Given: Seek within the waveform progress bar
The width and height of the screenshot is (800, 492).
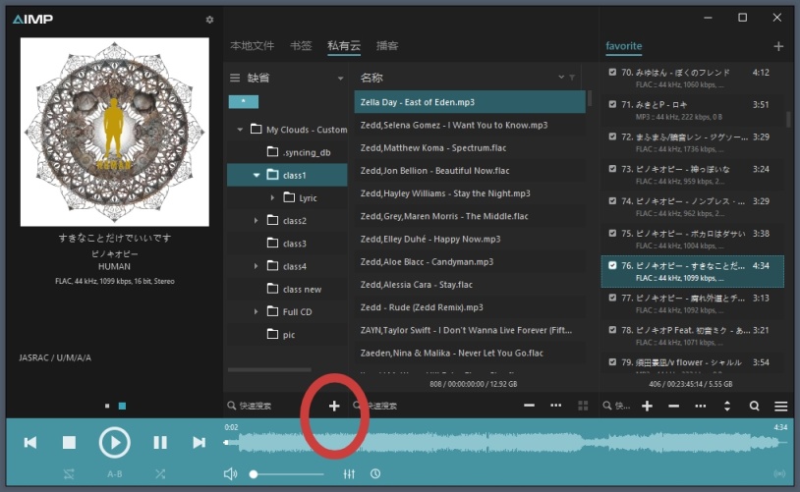Looking at the screenshot, I should (x=505, y=443).
